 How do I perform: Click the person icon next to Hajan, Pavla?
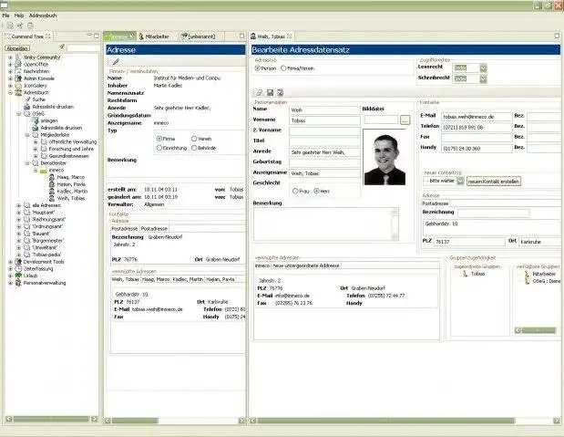[x=52, y=184]
